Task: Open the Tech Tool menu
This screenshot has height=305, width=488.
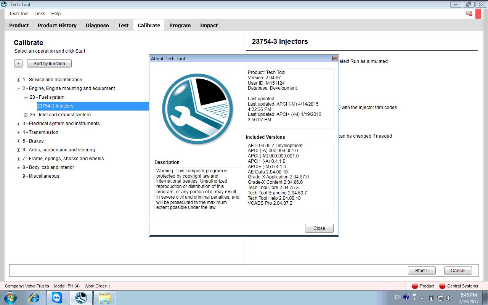Action: [19, 13]
